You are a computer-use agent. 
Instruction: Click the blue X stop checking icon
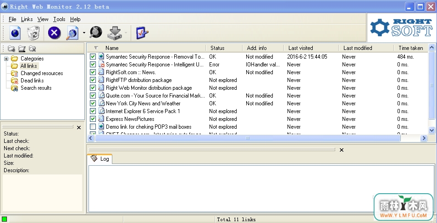coord(55,33)
